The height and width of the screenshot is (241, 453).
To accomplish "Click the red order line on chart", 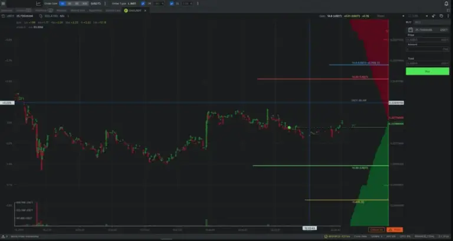I will [323, 79].
